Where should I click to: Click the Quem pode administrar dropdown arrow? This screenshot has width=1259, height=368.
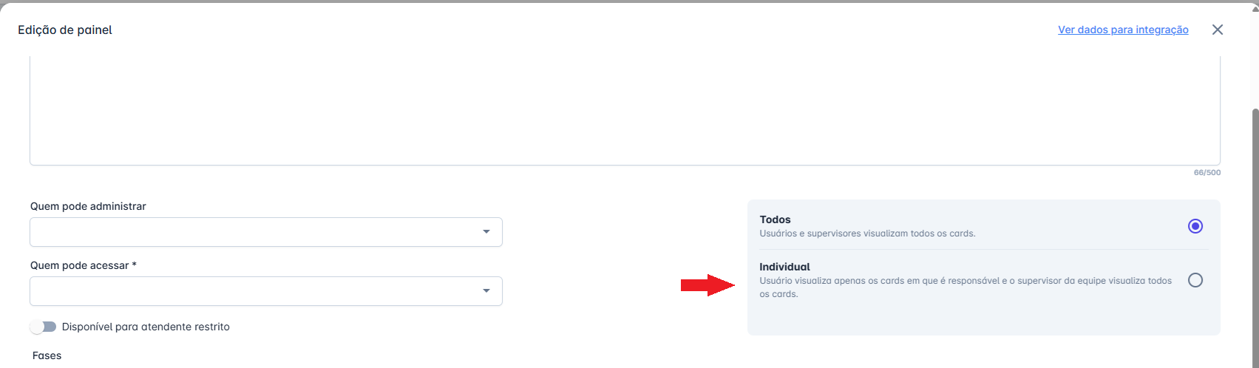[x=486, y=232]
